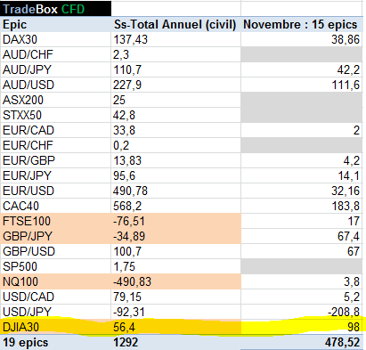366x350 pixels.
Task: Select the Ss-Total Annuel (civil) header
Action: (x=175, y=24)
